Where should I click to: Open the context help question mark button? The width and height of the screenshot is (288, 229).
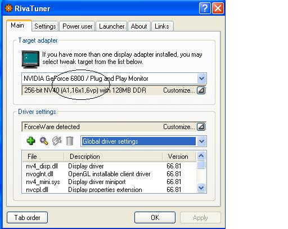pos(205,8)
